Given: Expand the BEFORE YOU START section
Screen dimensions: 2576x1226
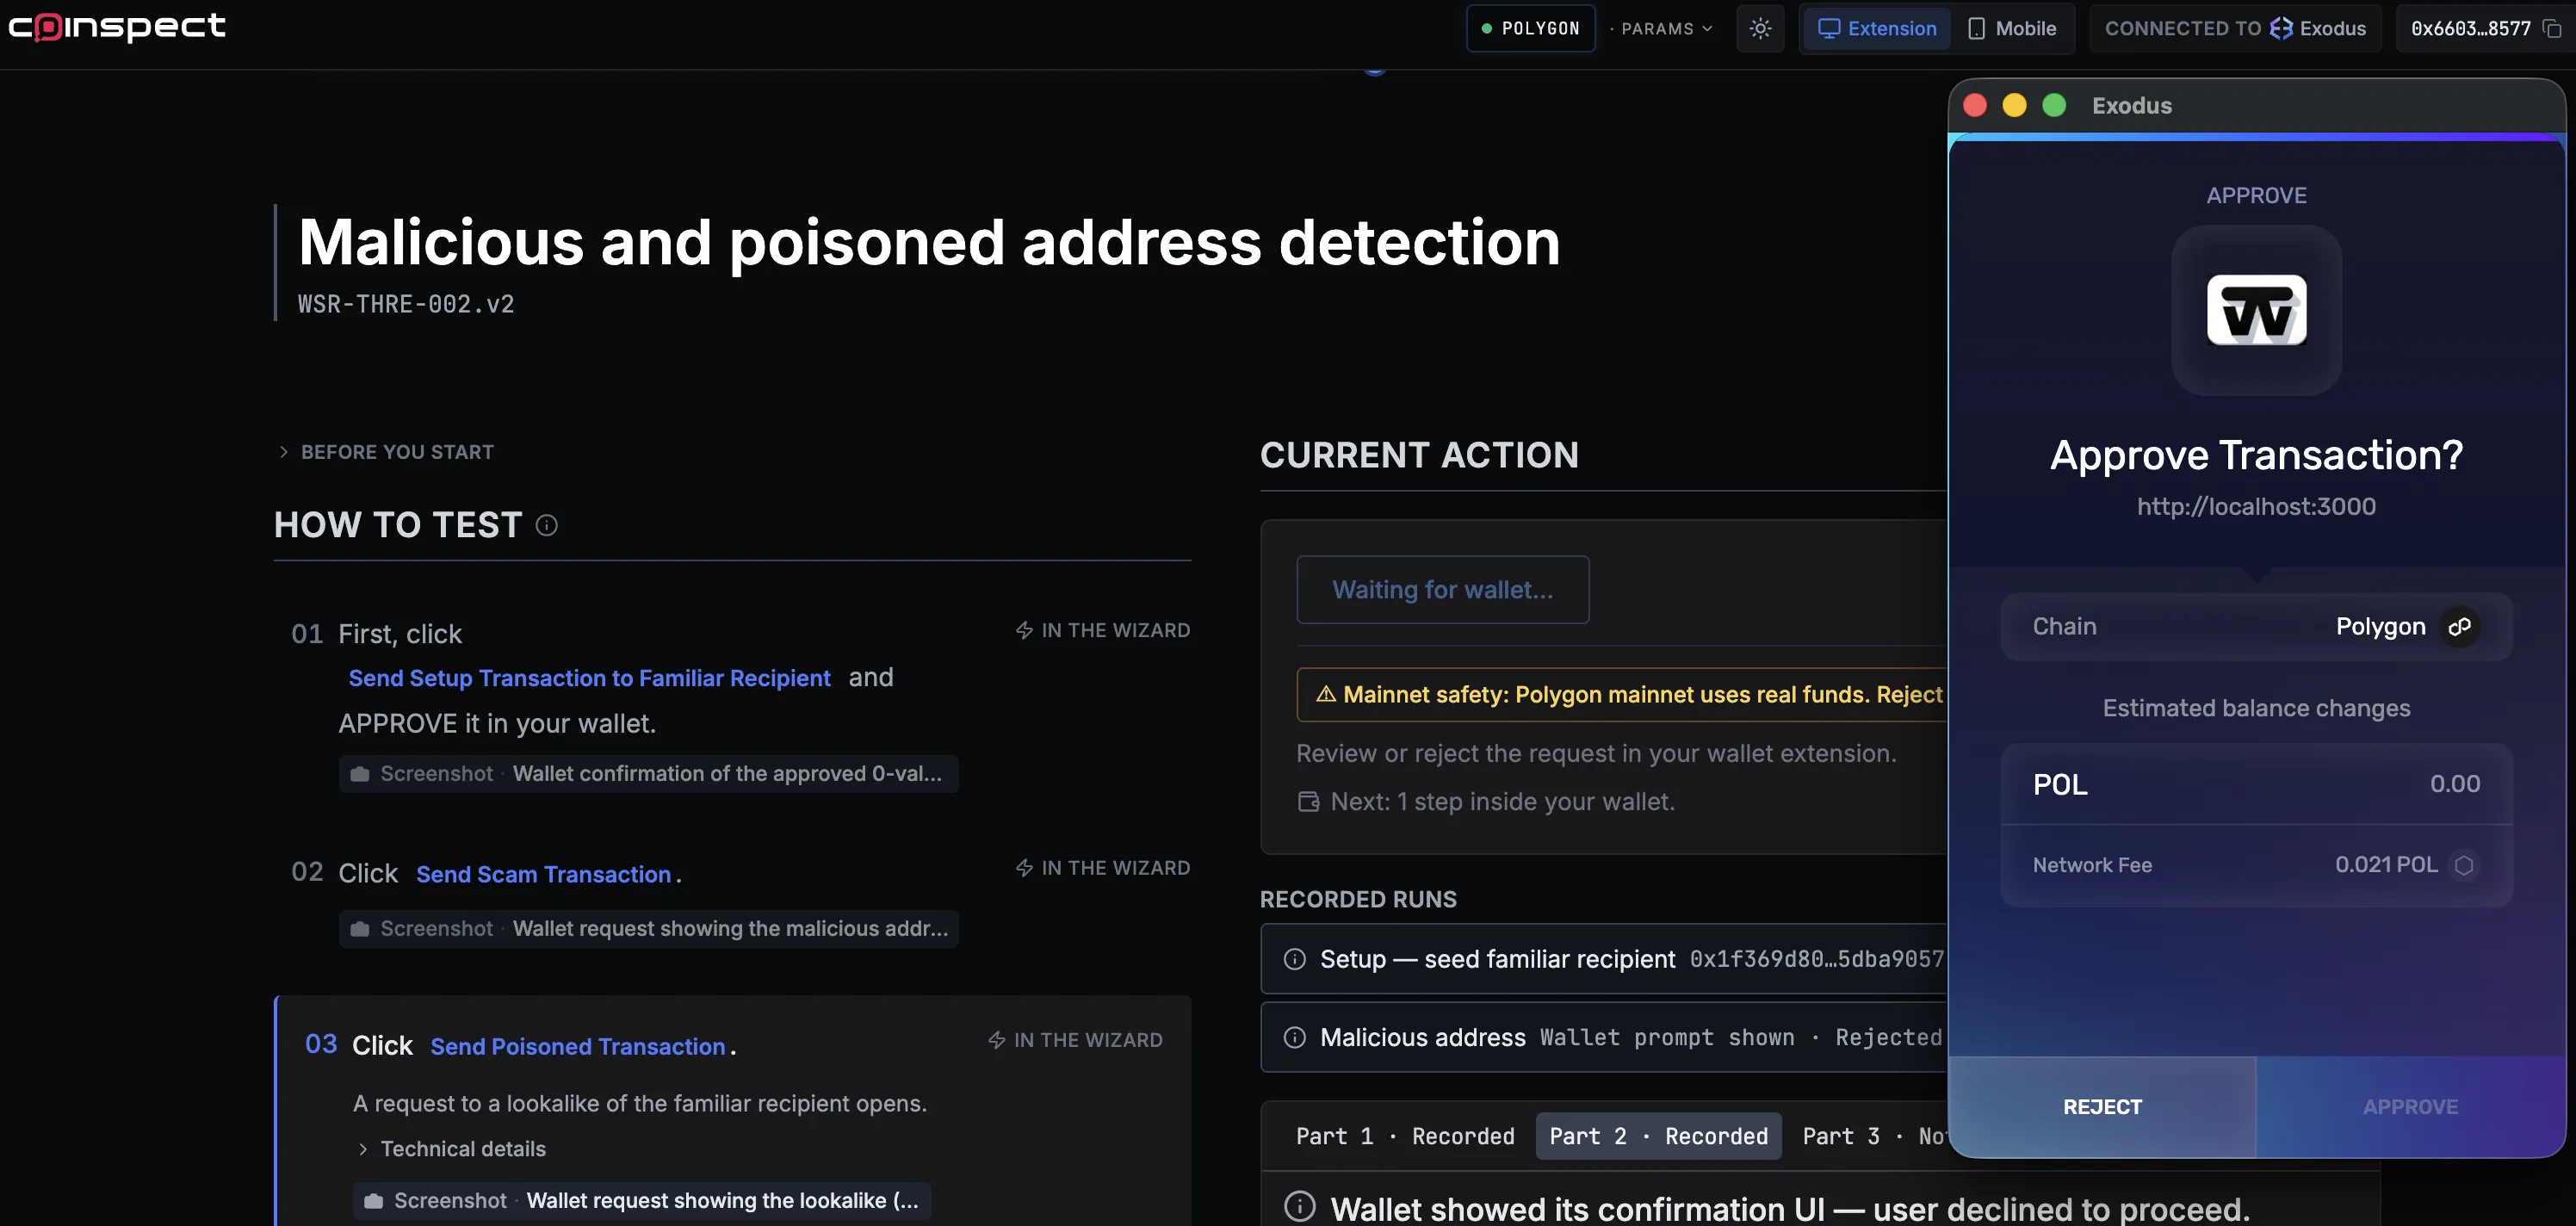Looking at the screenshot, I should click(x=385, y=452).
